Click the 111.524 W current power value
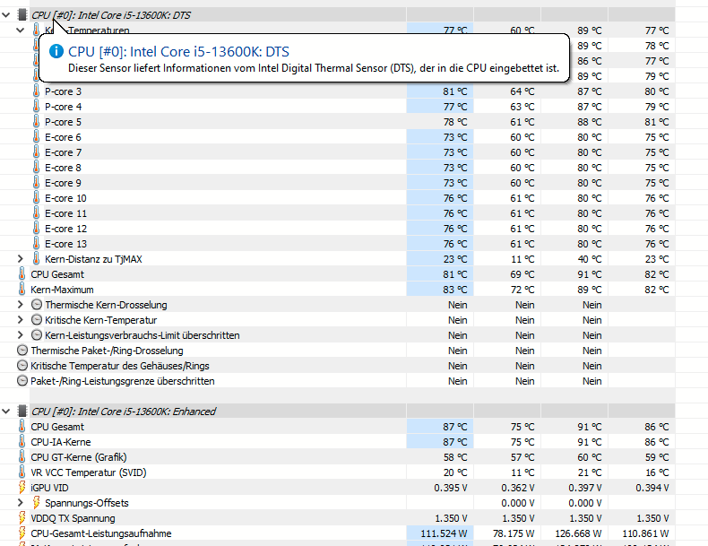 pos(444,533)
